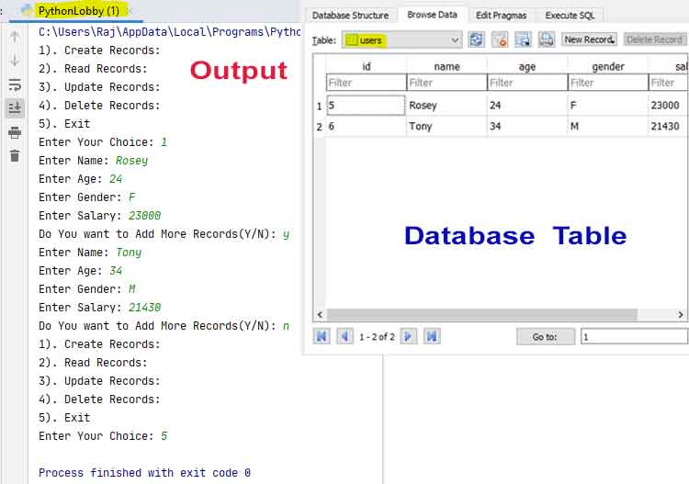The width and height of the screenshot is (689, 484).
Task: Select row header 1 in table
Action: click(320, 106)
